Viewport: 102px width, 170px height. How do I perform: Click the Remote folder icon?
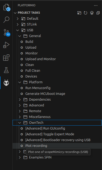[x=25, y=111]
